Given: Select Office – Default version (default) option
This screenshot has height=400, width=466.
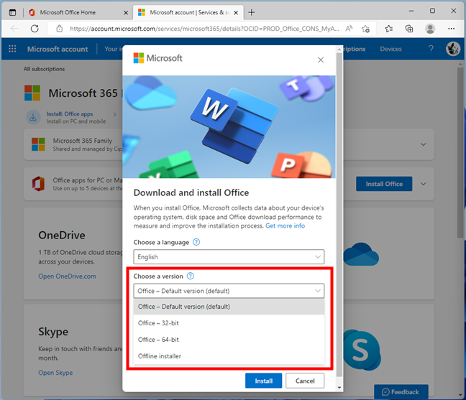Looking at the screenshot, I should click(x=229, y=307).
